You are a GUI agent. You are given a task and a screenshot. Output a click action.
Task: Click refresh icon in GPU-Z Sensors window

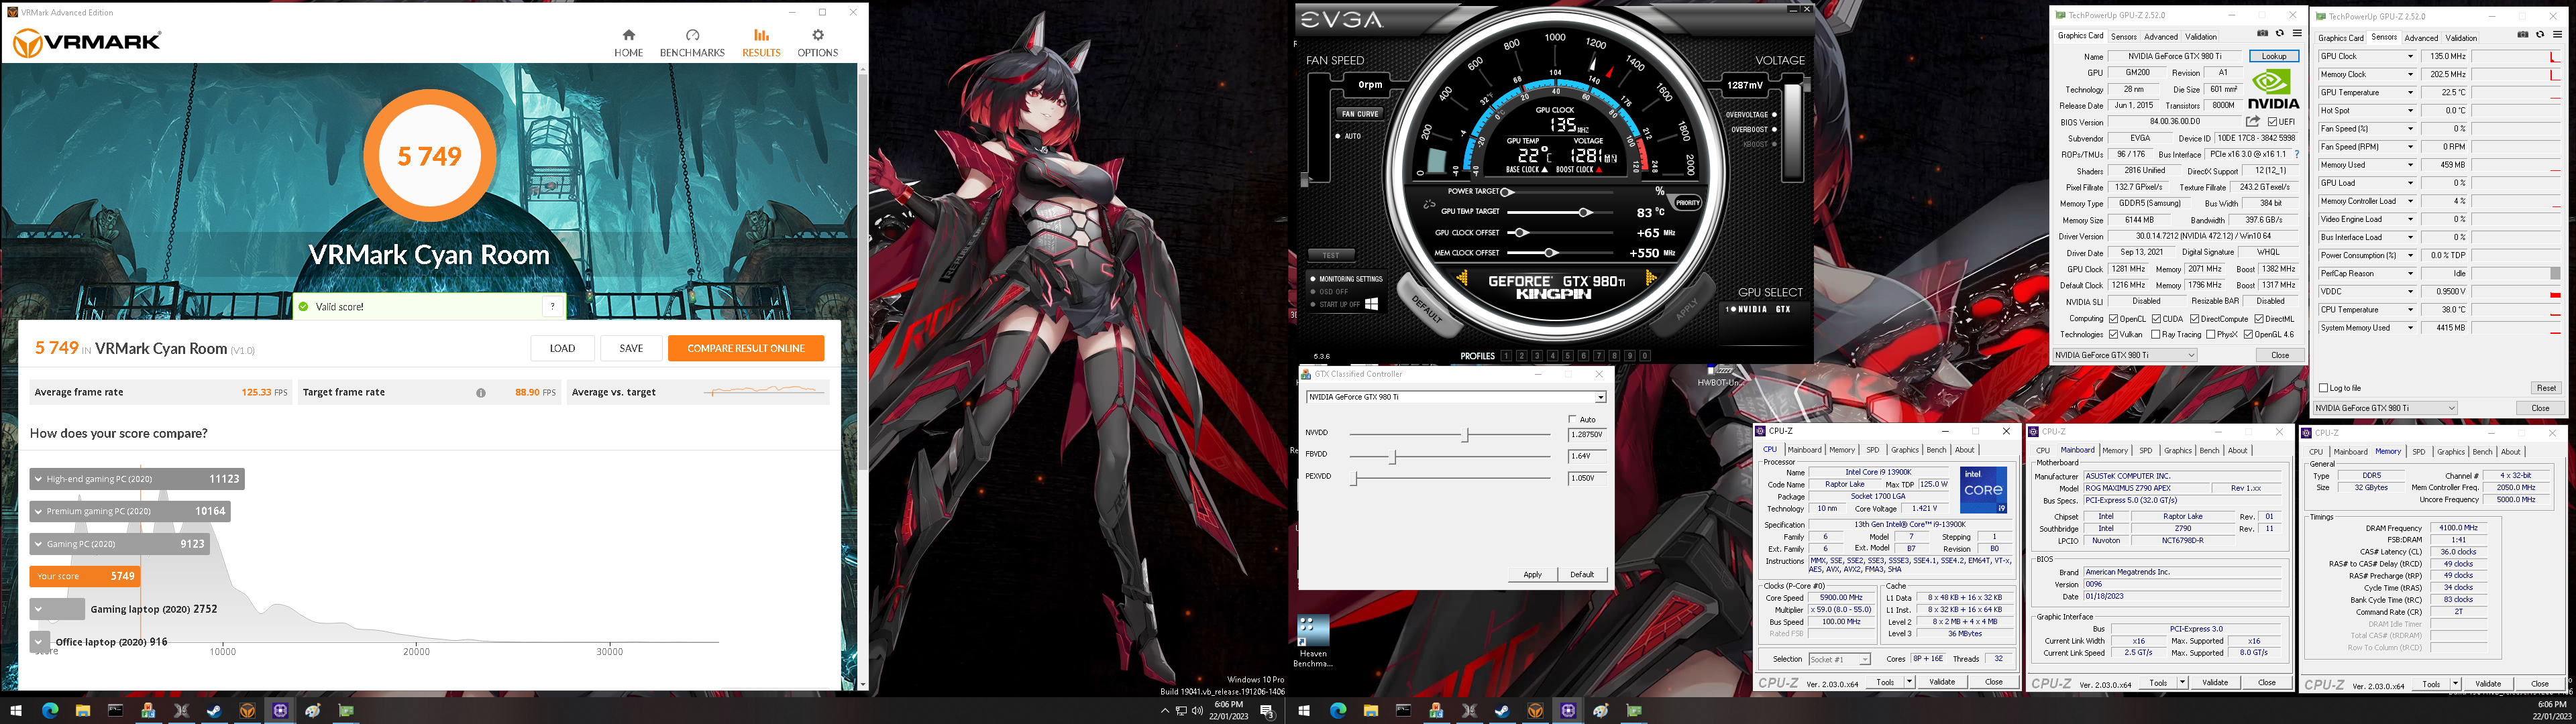tap(2539, 35)
